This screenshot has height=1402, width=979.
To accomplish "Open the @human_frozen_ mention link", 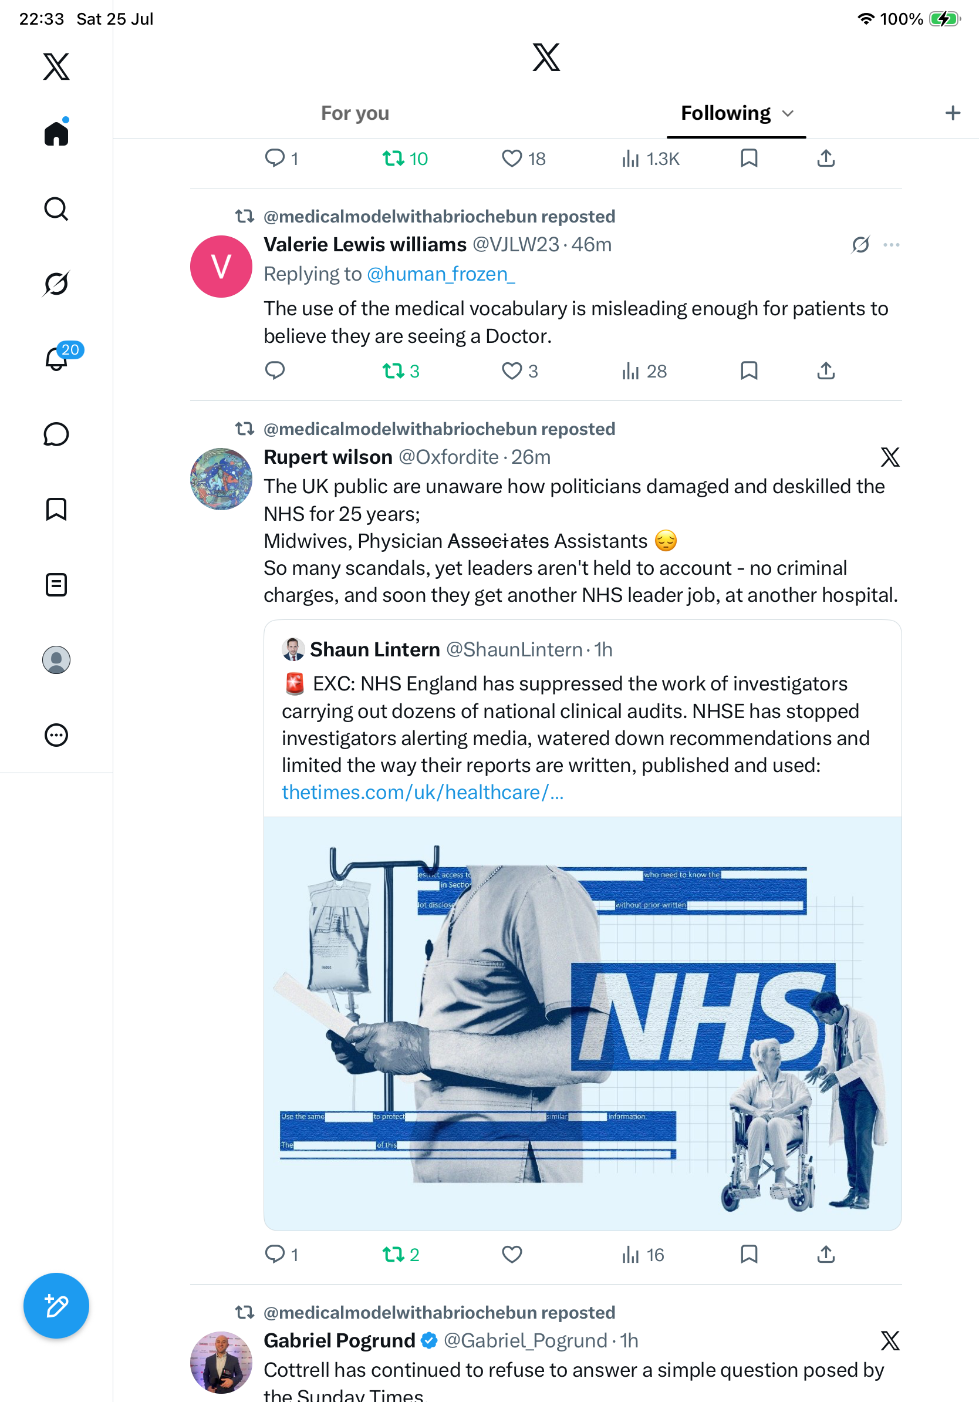I will (441, 274).
